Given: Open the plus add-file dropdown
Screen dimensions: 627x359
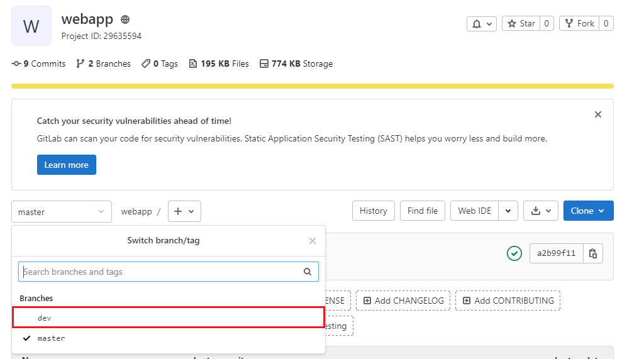Looking at the screenshot, I should coord(184,211).
